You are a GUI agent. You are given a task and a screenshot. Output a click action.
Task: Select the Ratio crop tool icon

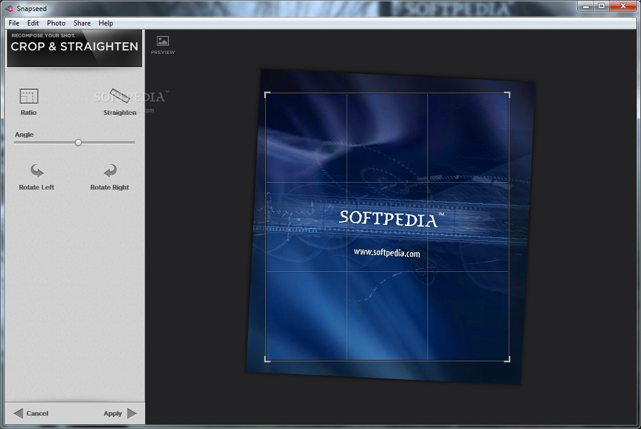[28, 96]
